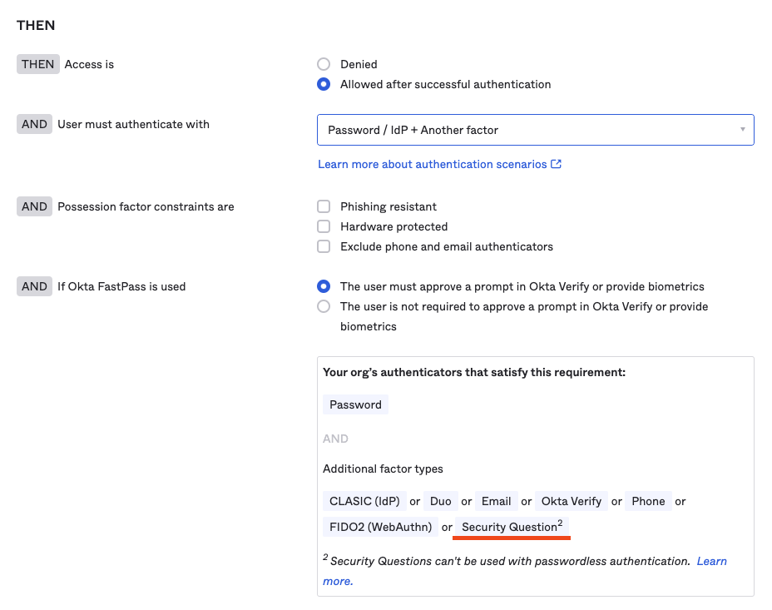Viewport: 772px width, 610px height.
Task: Click the Okta Verify factor tag
Action: pyautogui.click(x=571, y=501)
